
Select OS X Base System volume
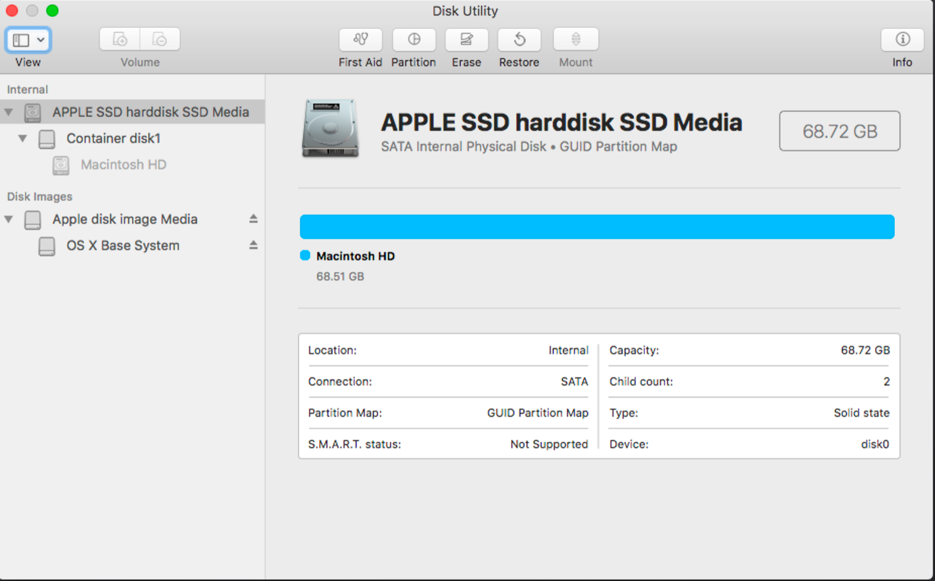click(123, 245)
